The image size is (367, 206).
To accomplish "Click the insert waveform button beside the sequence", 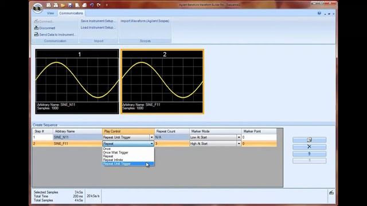I will tap(309, 140).
